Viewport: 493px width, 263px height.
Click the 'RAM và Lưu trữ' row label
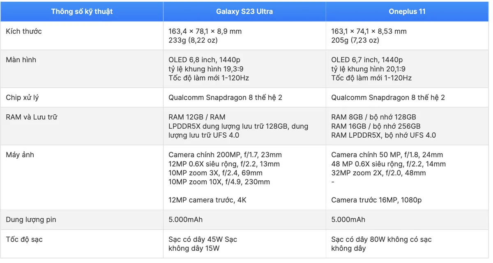click(32, 117)
